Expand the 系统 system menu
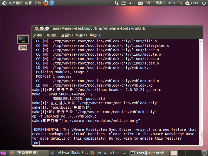Image resolution: width=208 pixels, height=156 pixels. 38,3
